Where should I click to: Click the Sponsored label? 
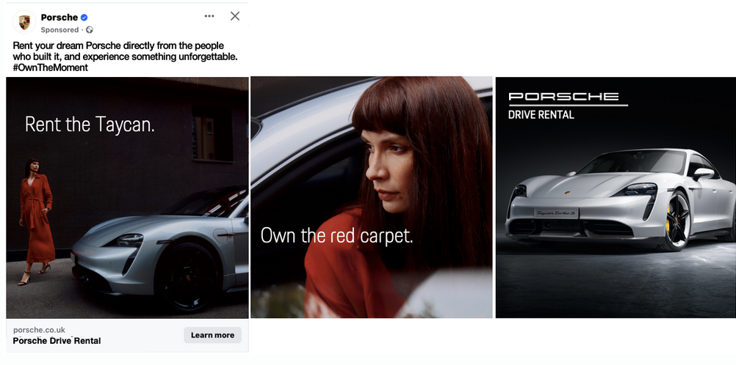click(59, 29)
